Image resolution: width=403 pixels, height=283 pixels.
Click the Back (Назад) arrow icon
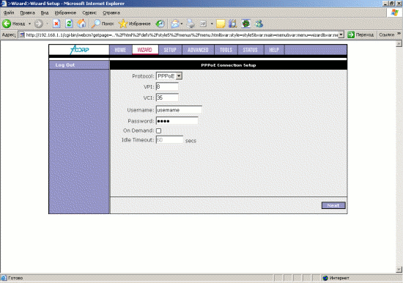coord(7,23)
